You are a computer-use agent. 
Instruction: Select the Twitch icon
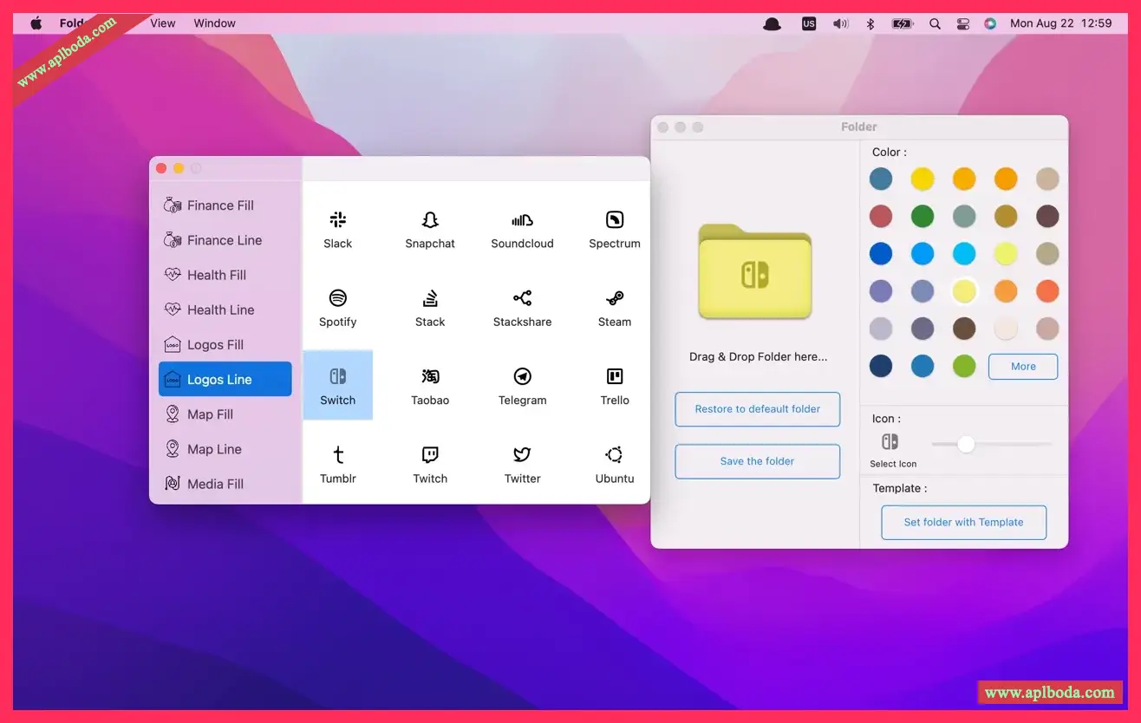[x=430, y=454]
